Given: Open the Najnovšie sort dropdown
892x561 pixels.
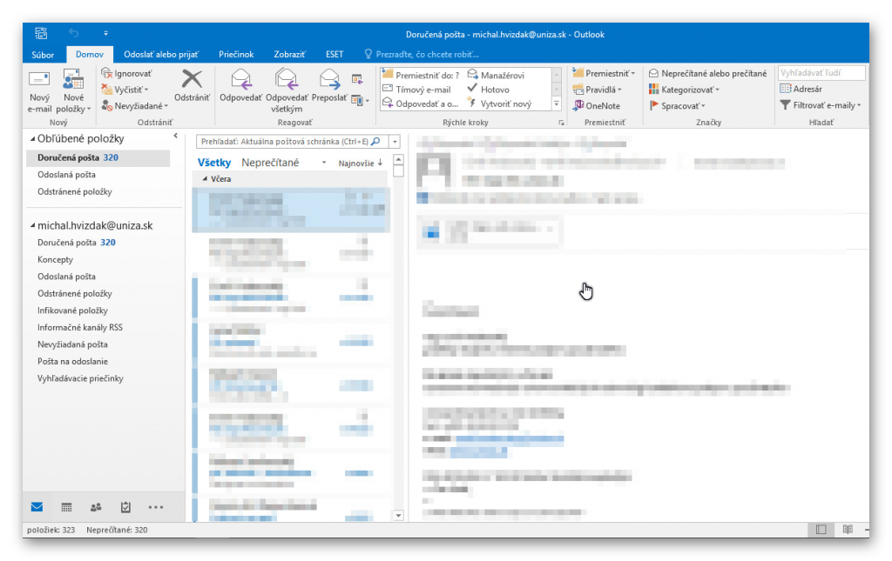Looking at the screenshot, I should coord(360,163).
